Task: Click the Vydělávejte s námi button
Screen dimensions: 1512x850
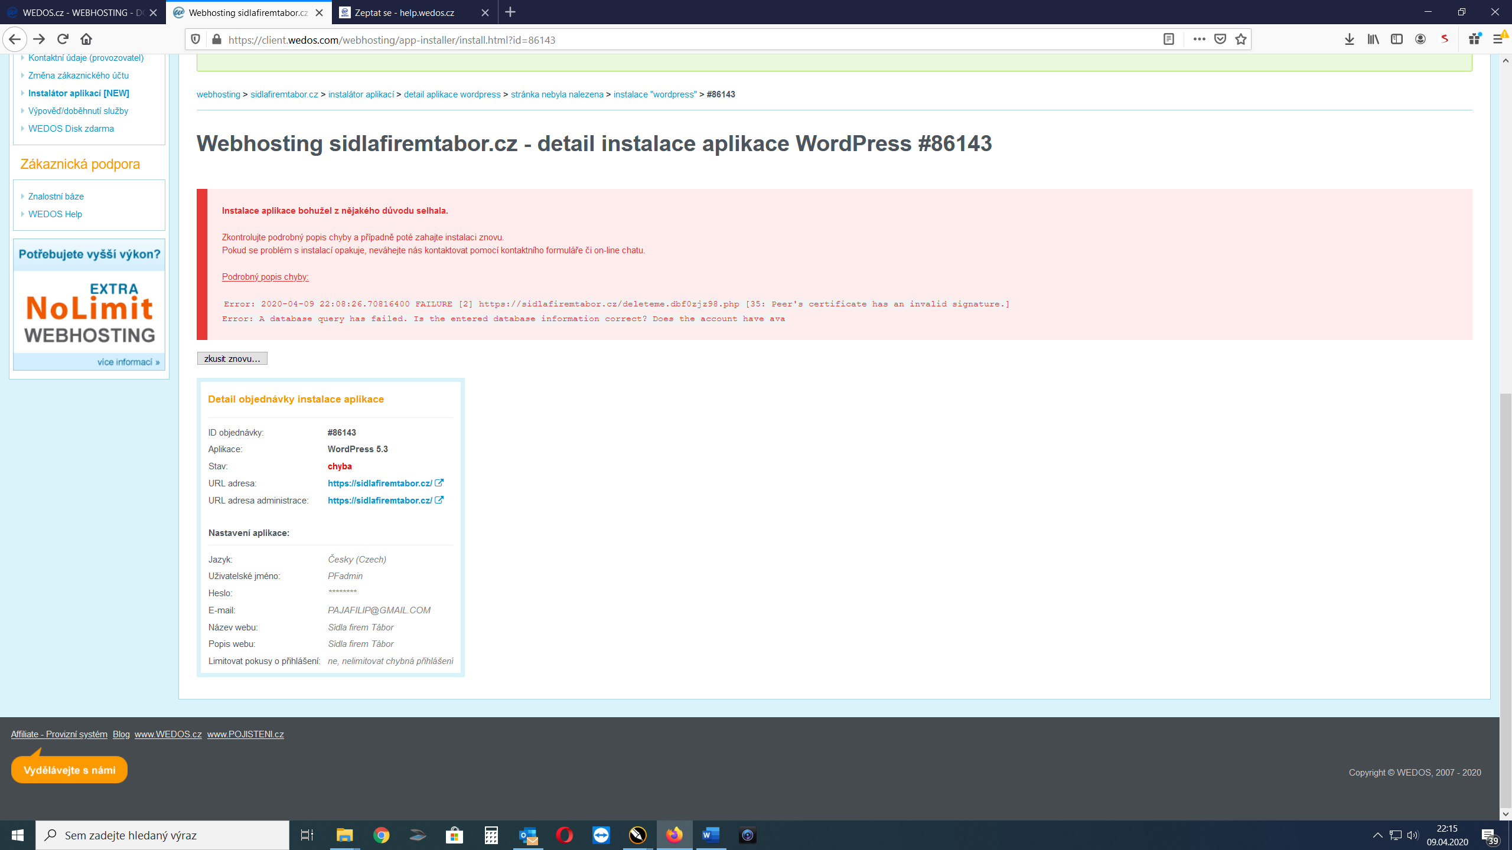Action: pos(69,770)
